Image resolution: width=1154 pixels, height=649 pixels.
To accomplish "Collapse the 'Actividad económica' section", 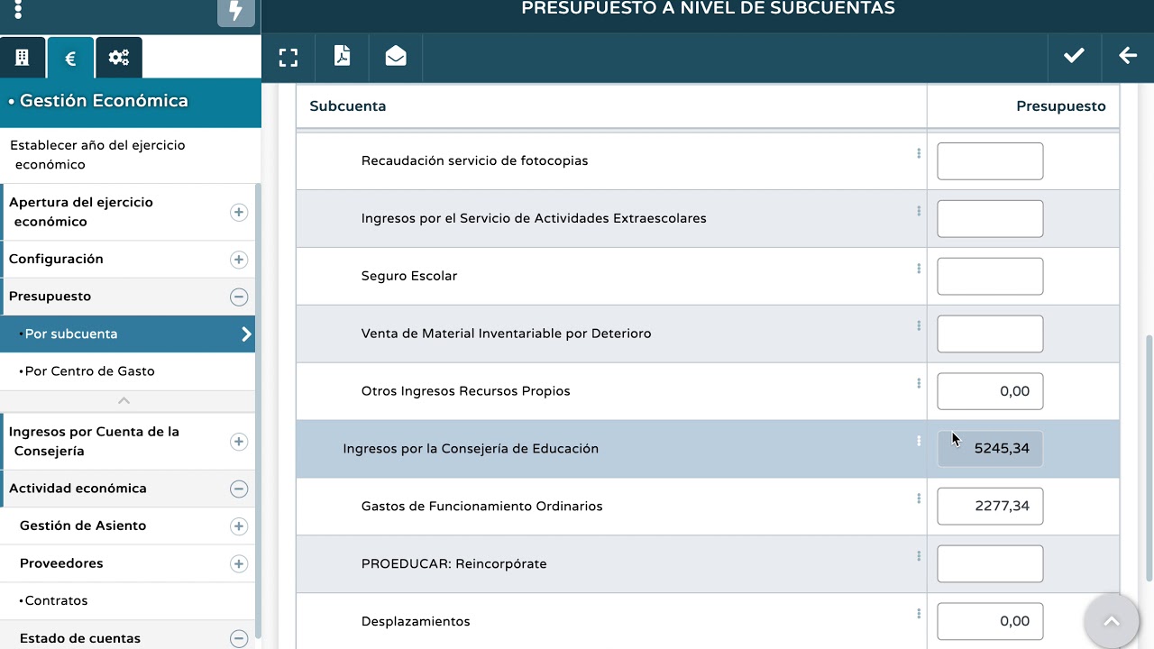I will click(239, 489).
